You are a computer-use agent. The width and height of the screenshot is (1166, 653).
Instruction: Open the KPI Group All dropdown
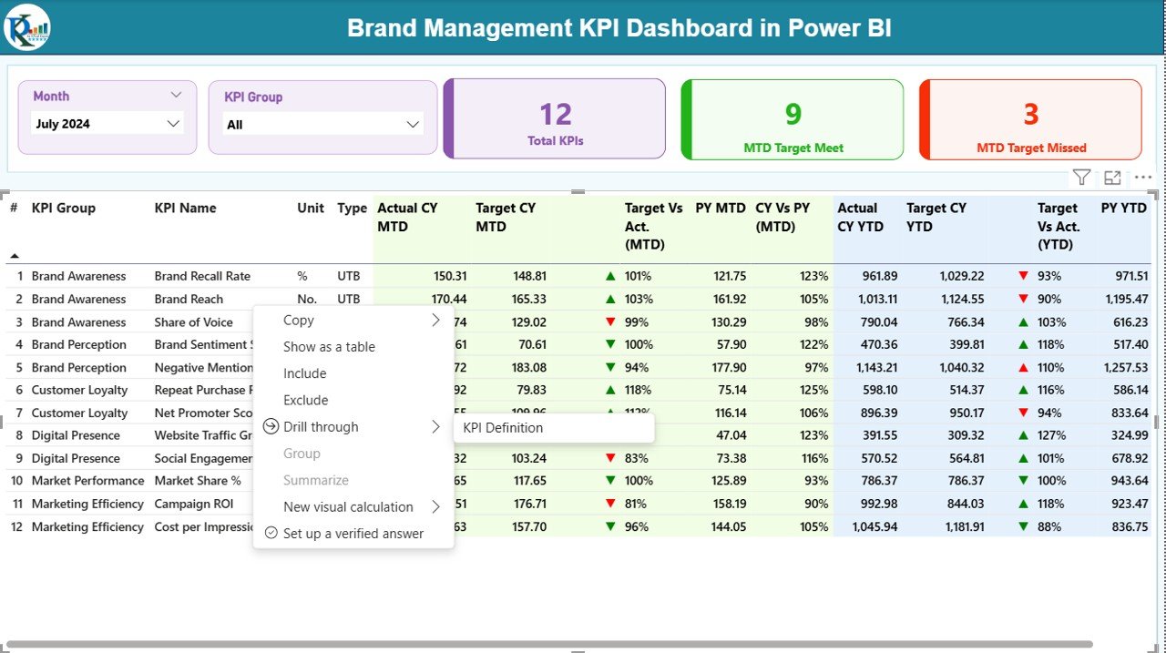[322, 125]
